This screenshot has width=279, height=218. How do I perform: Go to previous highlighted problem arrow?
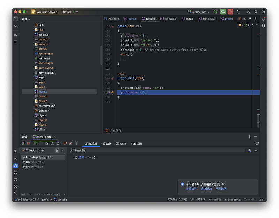click(252, 25)
